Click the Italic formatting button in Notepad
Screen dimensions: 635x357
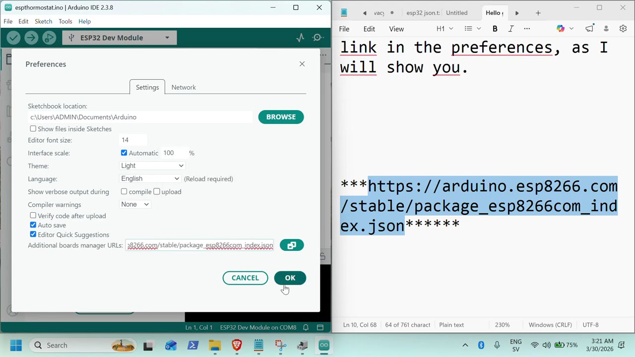click(x=511, y=29)
